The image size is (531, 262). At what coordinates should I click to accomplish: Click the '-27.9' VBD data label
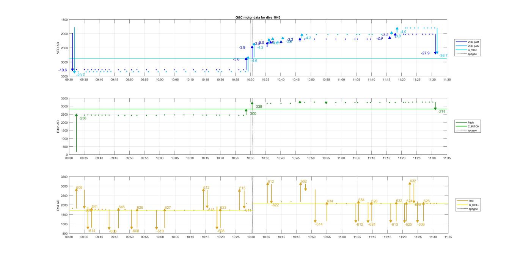[x=425, y=53]
